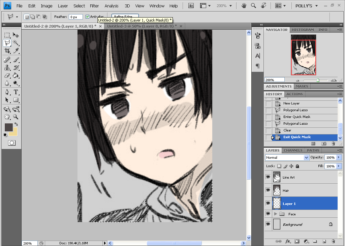Open the Opacity slider arrow

(x=339, y=157)
